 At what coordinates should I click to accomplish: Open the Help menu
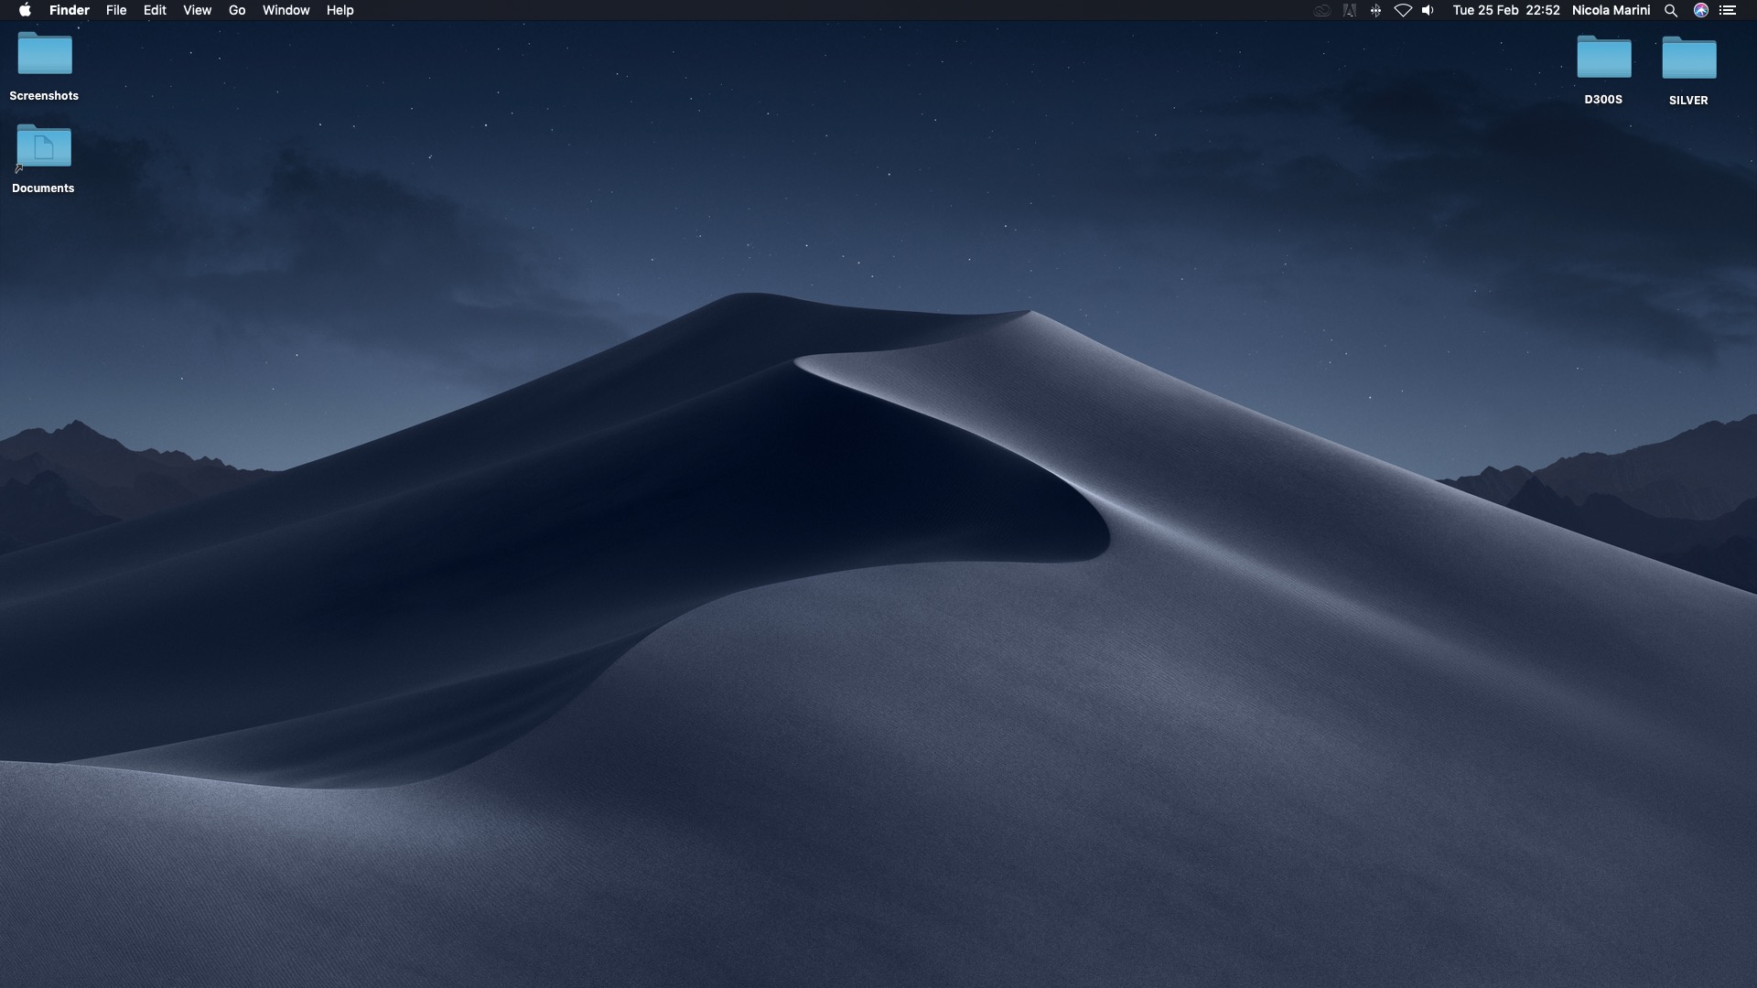point(340,10)
